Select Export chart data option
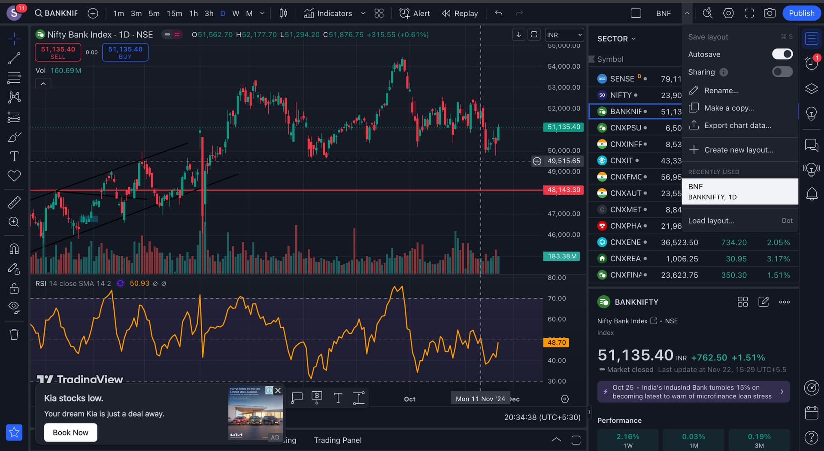Screen dimensions: 824x451 pos(740,125)
